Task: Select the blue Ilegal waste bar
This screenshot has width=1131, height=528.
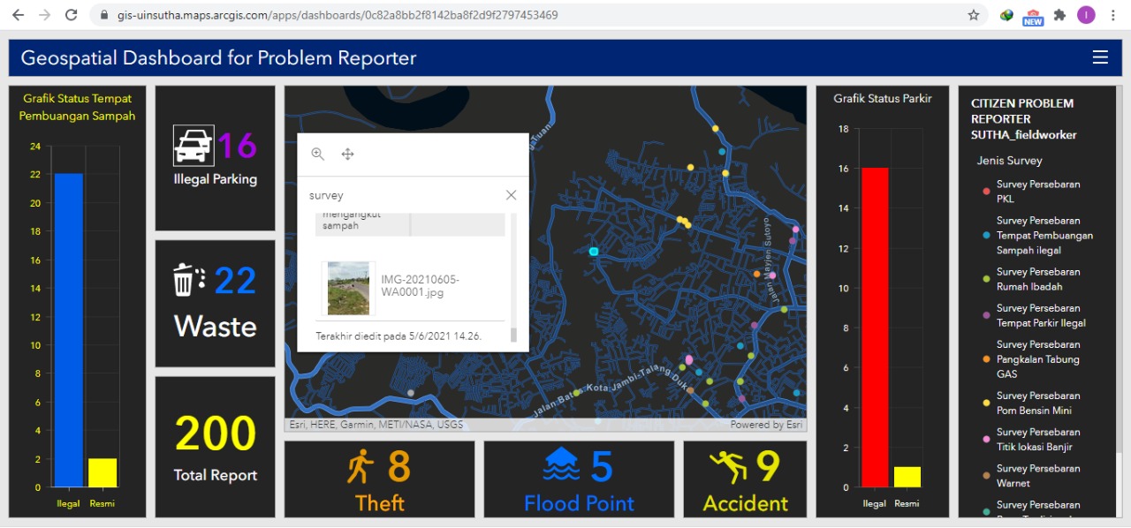Action: pyautogui.click(x=68, y=329)
